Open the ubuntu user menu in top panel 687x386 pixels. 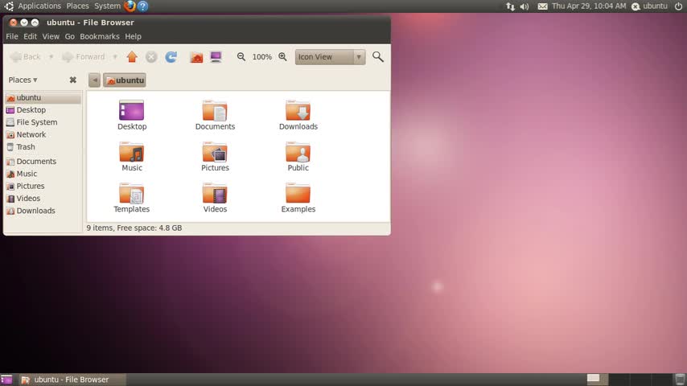(x=650, y=6)
